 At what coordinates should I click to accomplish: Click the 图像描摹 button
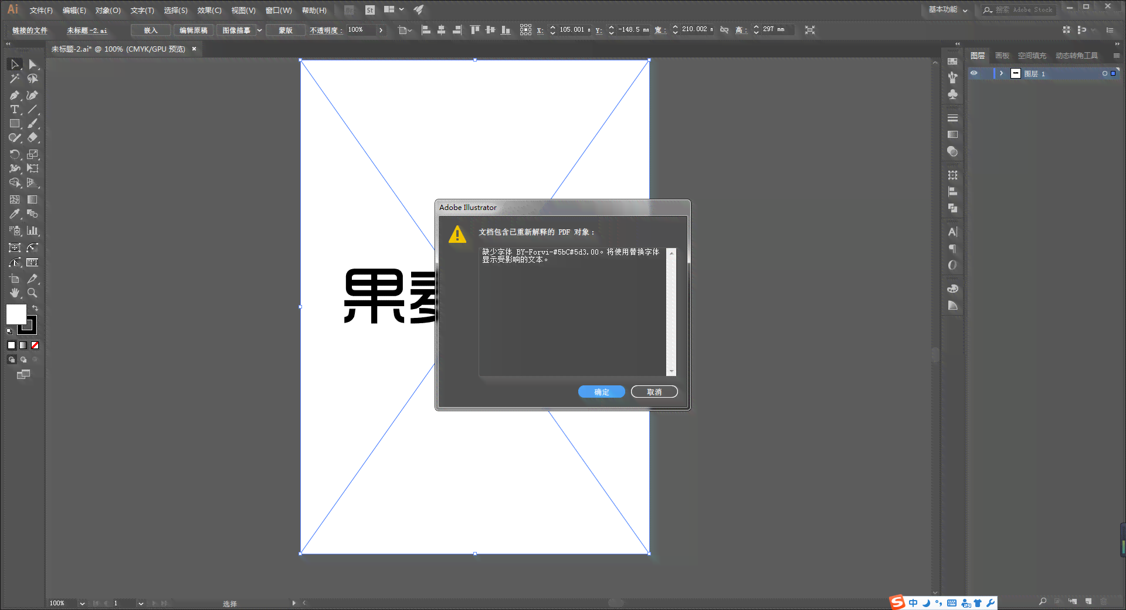point(236,30)
